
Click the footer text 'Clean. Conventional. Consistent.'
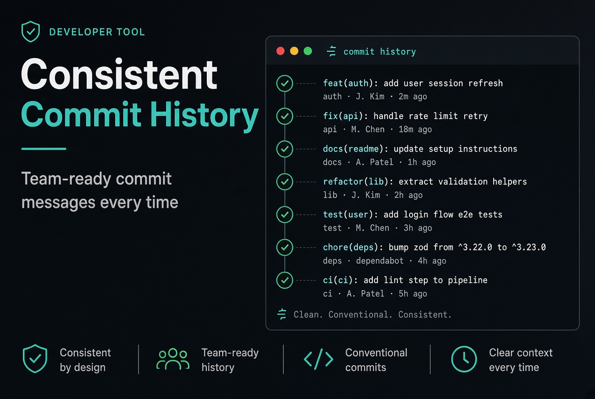pyautogui.click(x=372, y=315)
